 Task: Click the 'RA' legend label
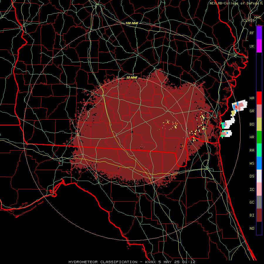[x=252, y=150]
